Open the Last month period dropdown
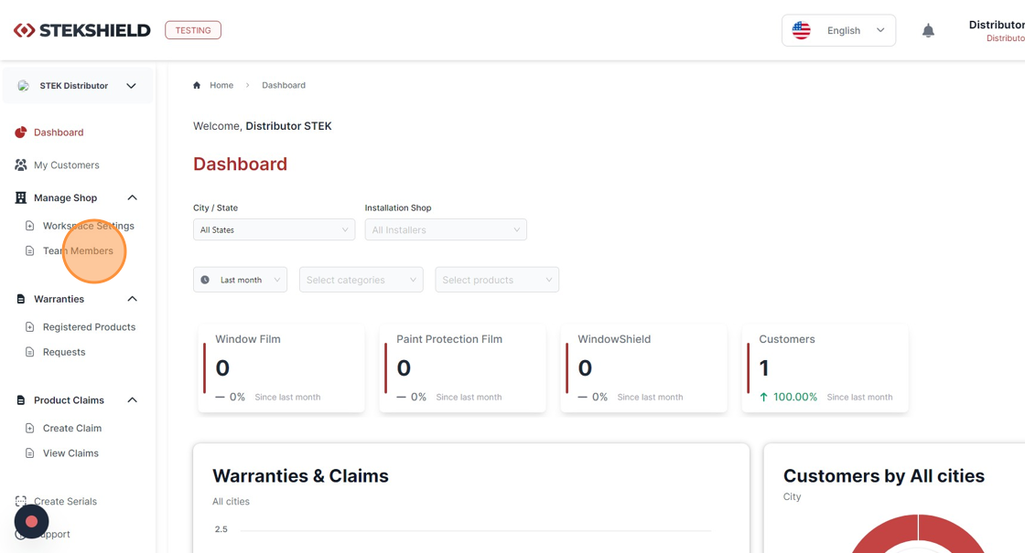Screen dimensions: 1025x553 (x=240, y=280)
